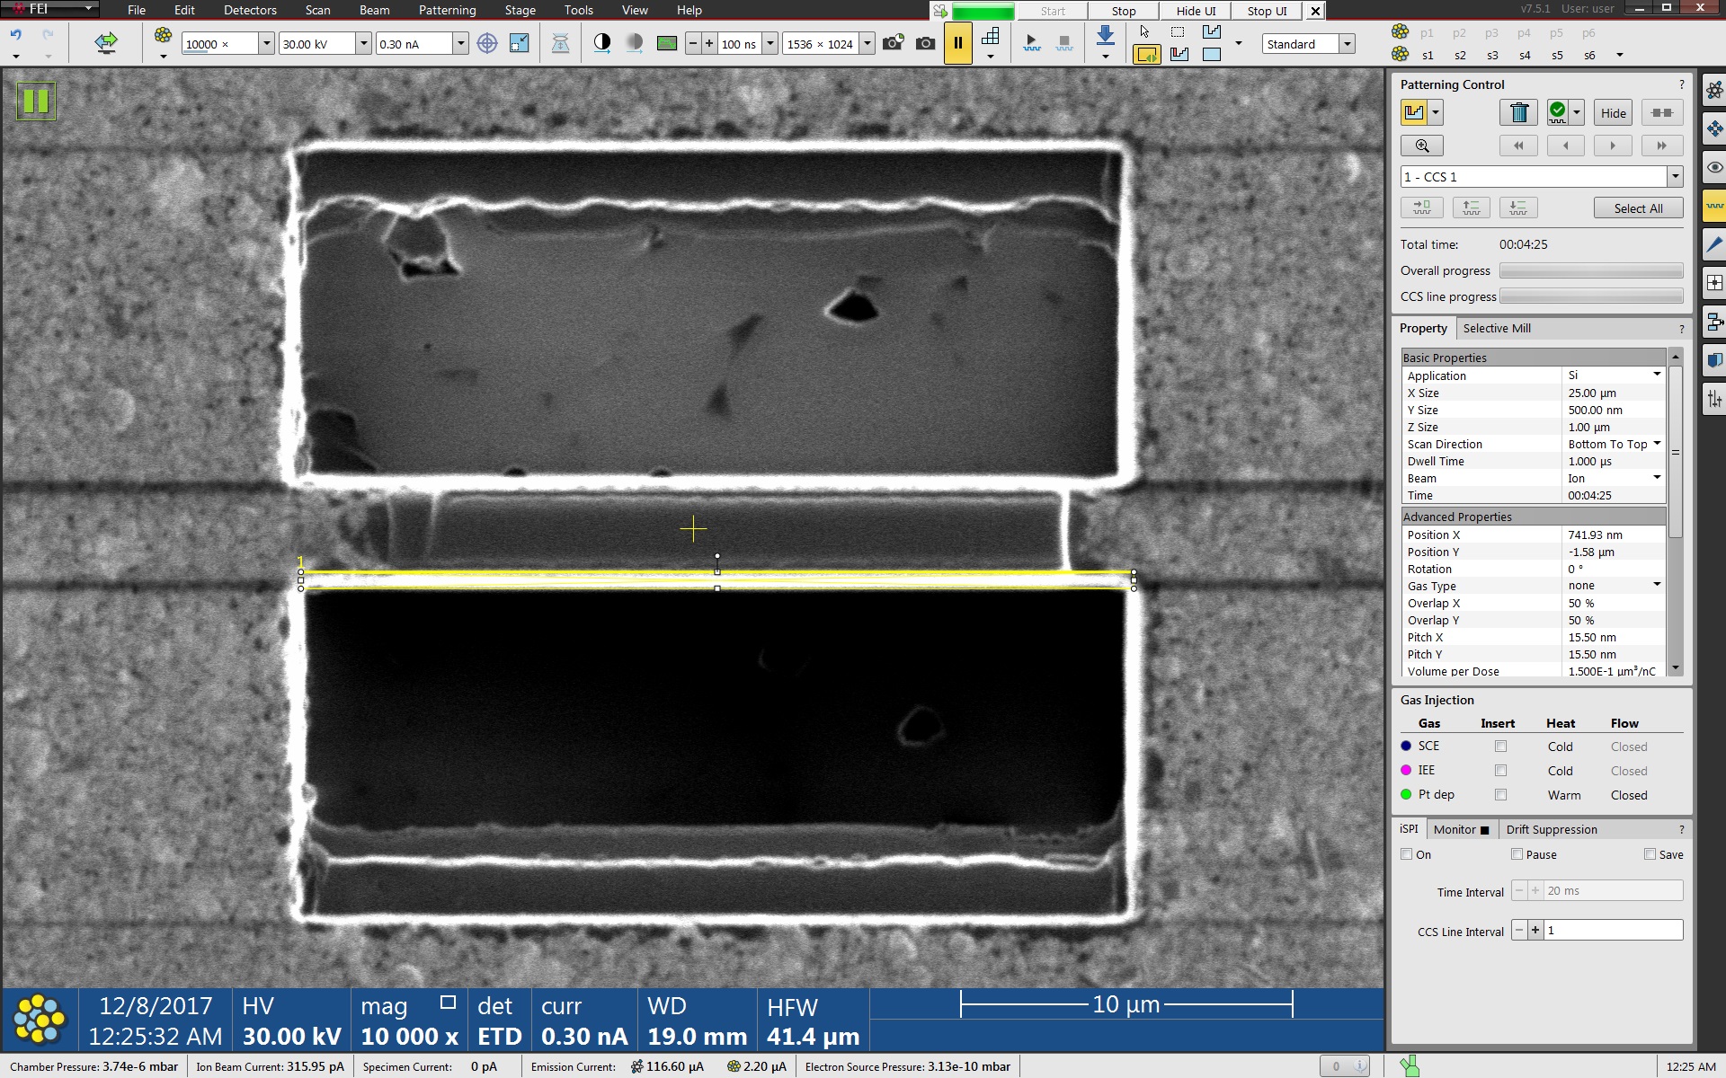The width and height of the screenshot is (1726, 1078).
Task: Expand the Scan Direction dropdown
Action: coord(1656,444)
